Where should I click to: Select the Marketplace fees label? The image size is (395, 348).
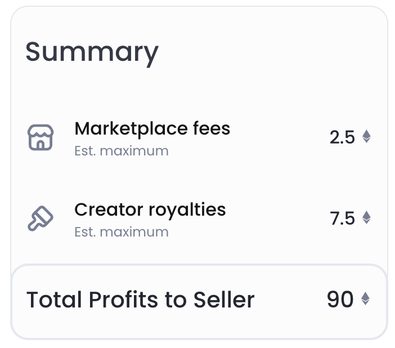coord(152,129)
